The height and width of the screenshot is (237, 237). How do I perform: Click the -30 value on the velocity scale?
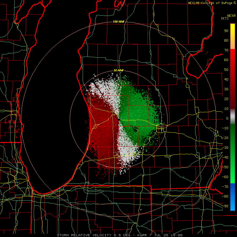pyautogui.click(x=225, y=148)
